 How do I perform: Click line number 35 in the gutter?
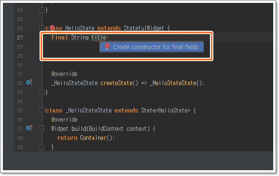point(20,111)
